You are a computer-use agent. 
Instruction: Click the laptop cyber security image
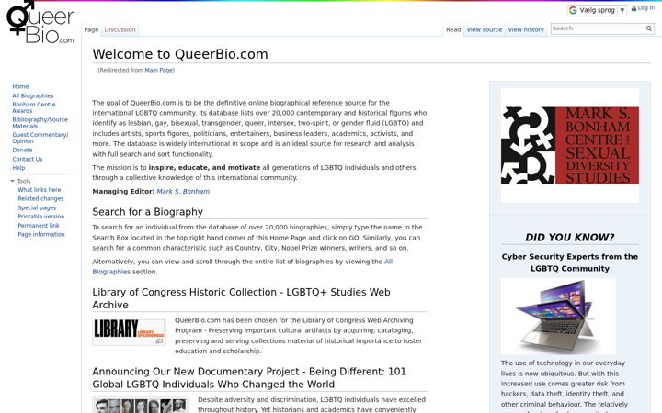point(559,317)
